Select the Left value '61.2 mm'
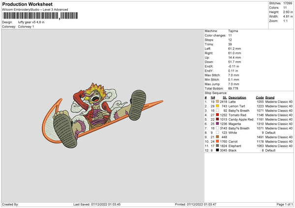The height and width of the screenshot is (208, 295). click(x=235, y=49)
